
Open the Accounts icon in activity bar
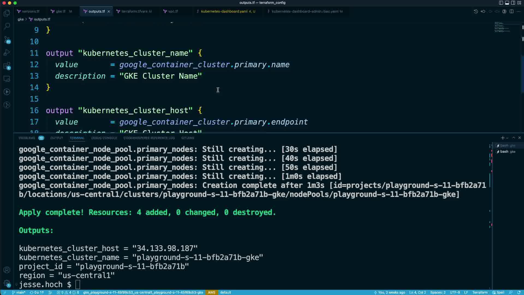tap(7, 270)
